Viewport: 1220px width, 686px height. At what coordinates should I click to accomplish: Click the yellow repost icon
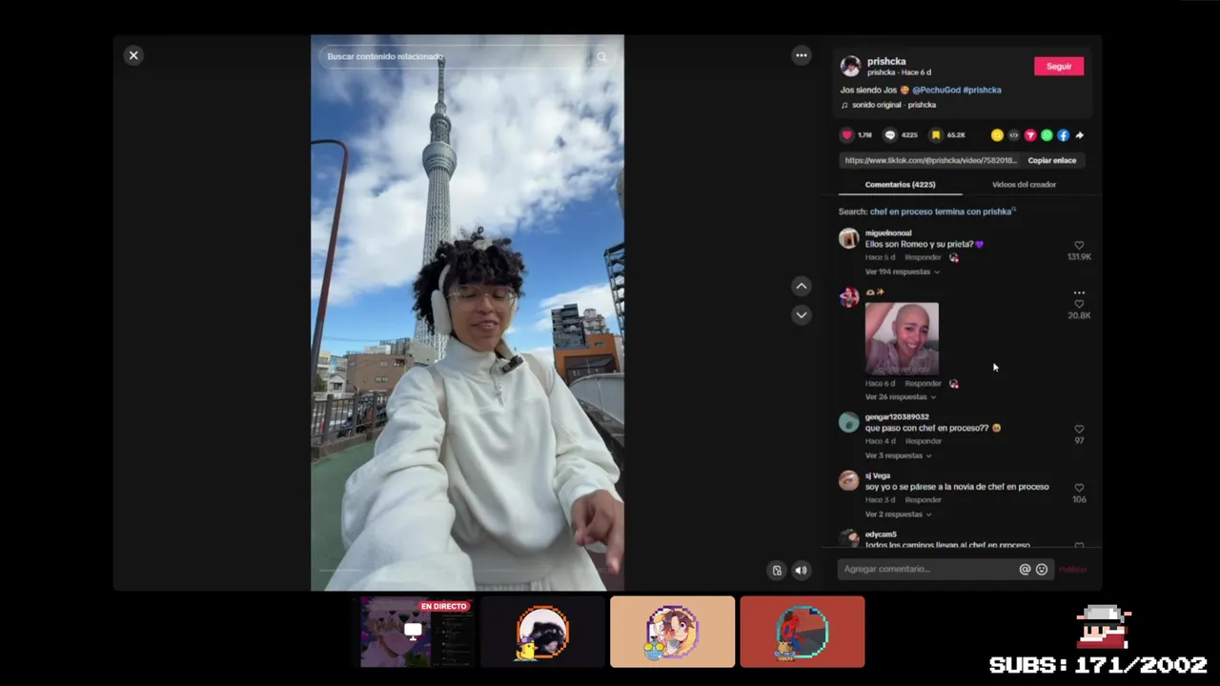point(997,135)
